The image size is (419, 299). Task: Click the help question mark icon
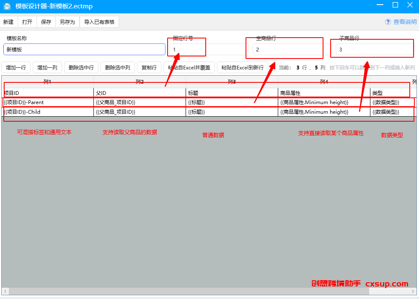pos(388,22)
